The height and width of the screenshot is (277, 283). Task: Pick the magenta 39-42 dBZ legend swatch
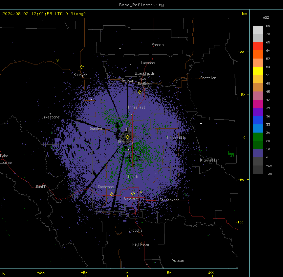pos(258,104)
